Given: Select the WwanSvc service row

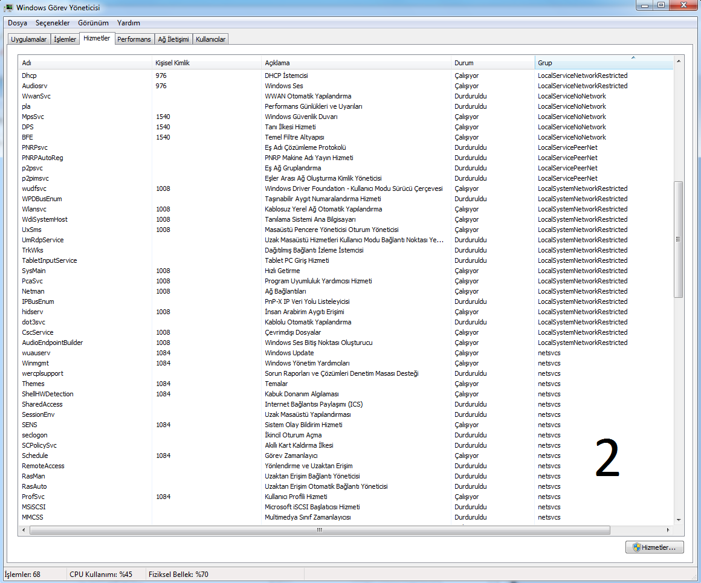Looking at the screenshot, I should click(x=346, y=96).
